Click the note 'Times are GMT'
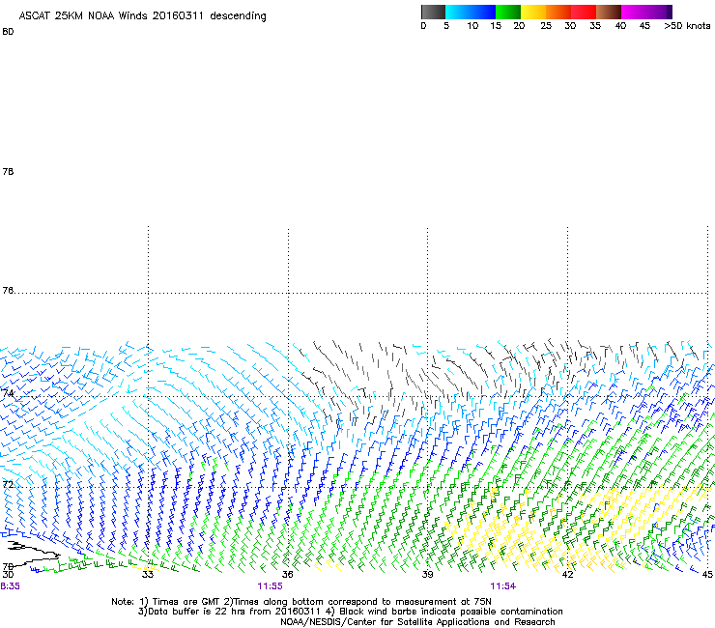The height and width of the screenshot is (628, 715). [186, 602]
